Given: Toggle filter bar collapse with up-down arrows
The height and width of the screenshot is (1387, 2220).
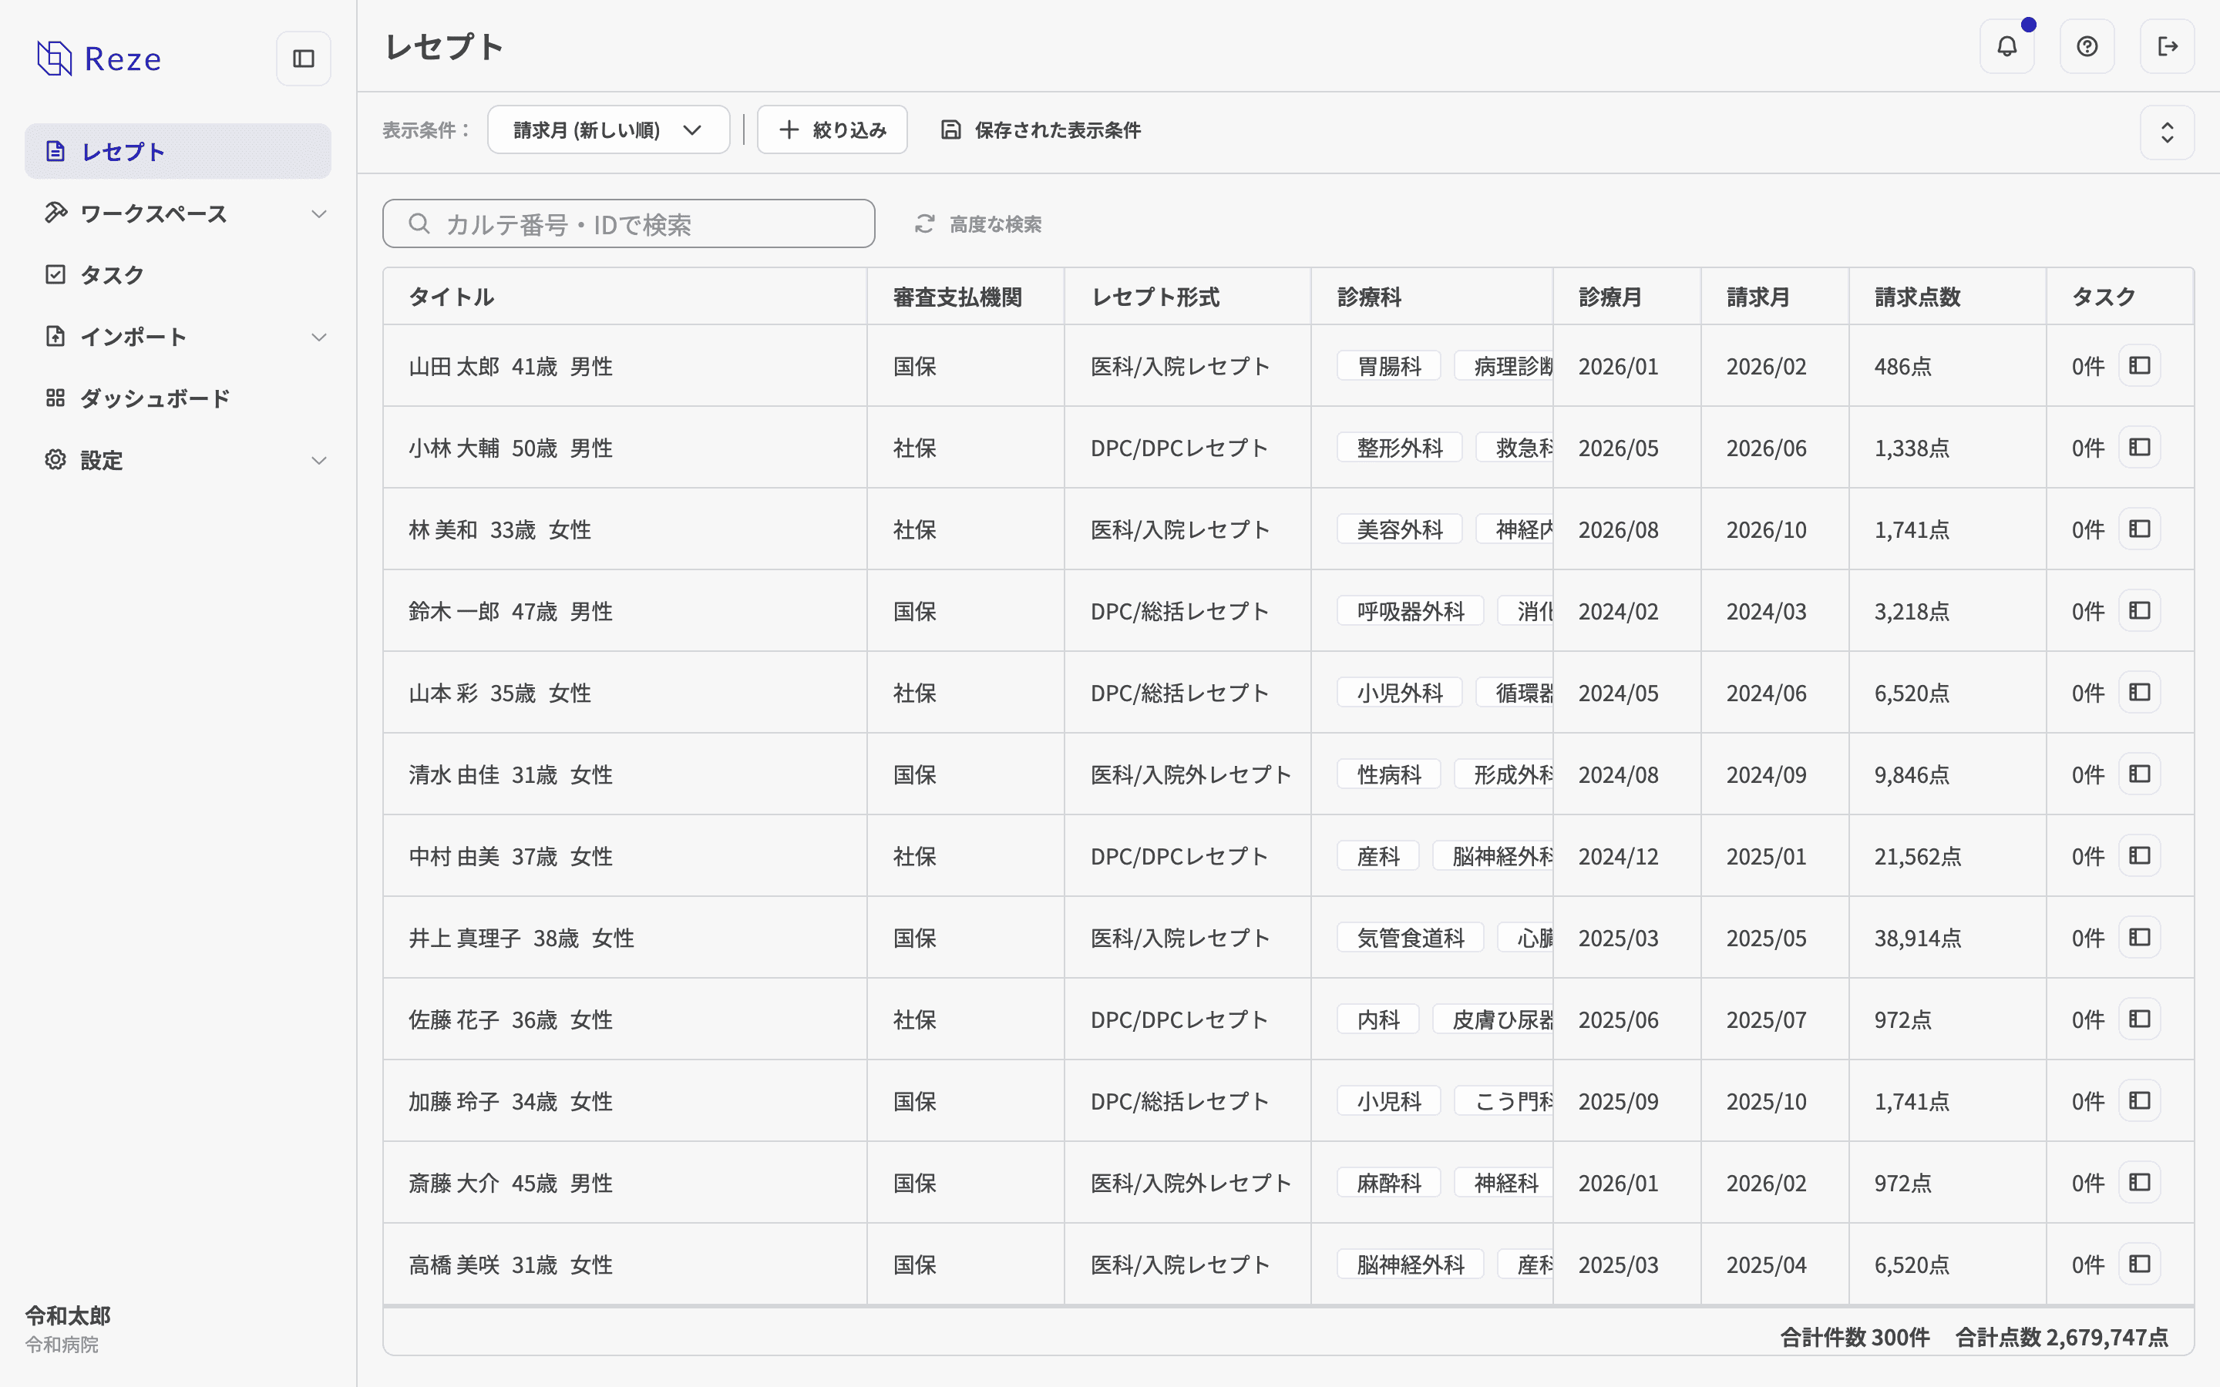Looking at the screenshot, I should click(x=2167, y=132).
